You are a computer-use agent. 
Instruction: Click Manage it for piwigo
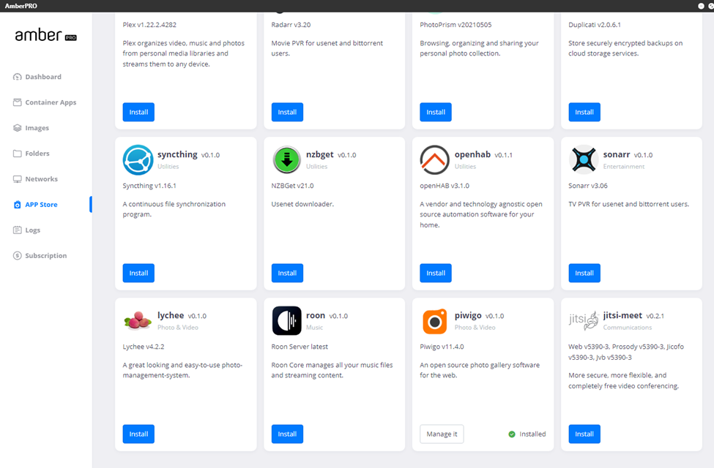[442, 434]
